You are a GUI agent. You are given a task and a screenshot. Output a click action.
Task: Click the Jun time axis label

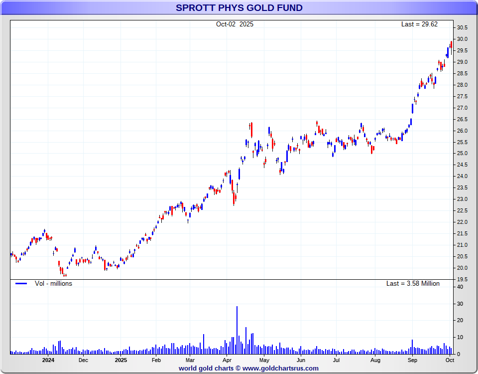pos(301,360)
